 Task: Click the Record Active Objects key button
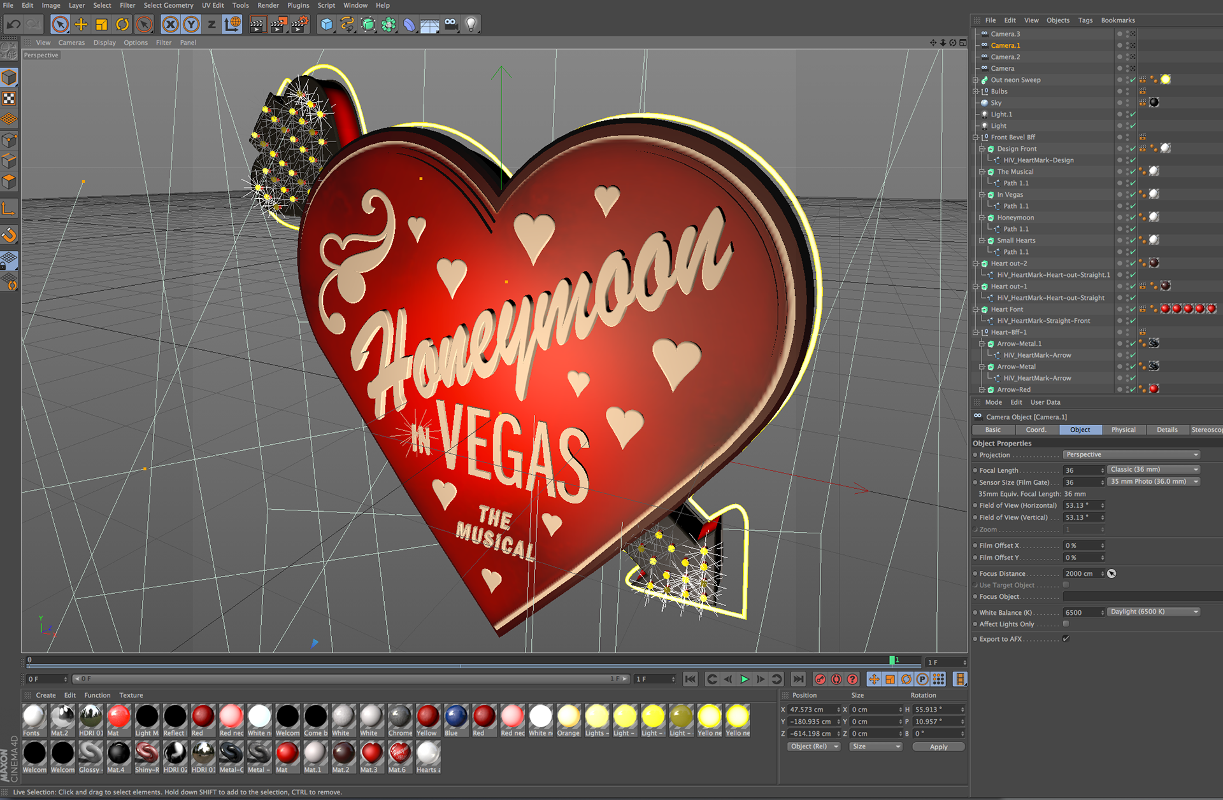[820, 679]
